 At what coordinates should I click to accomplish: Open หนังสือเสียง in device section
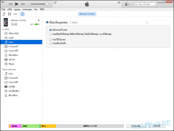tap(21, 91)
